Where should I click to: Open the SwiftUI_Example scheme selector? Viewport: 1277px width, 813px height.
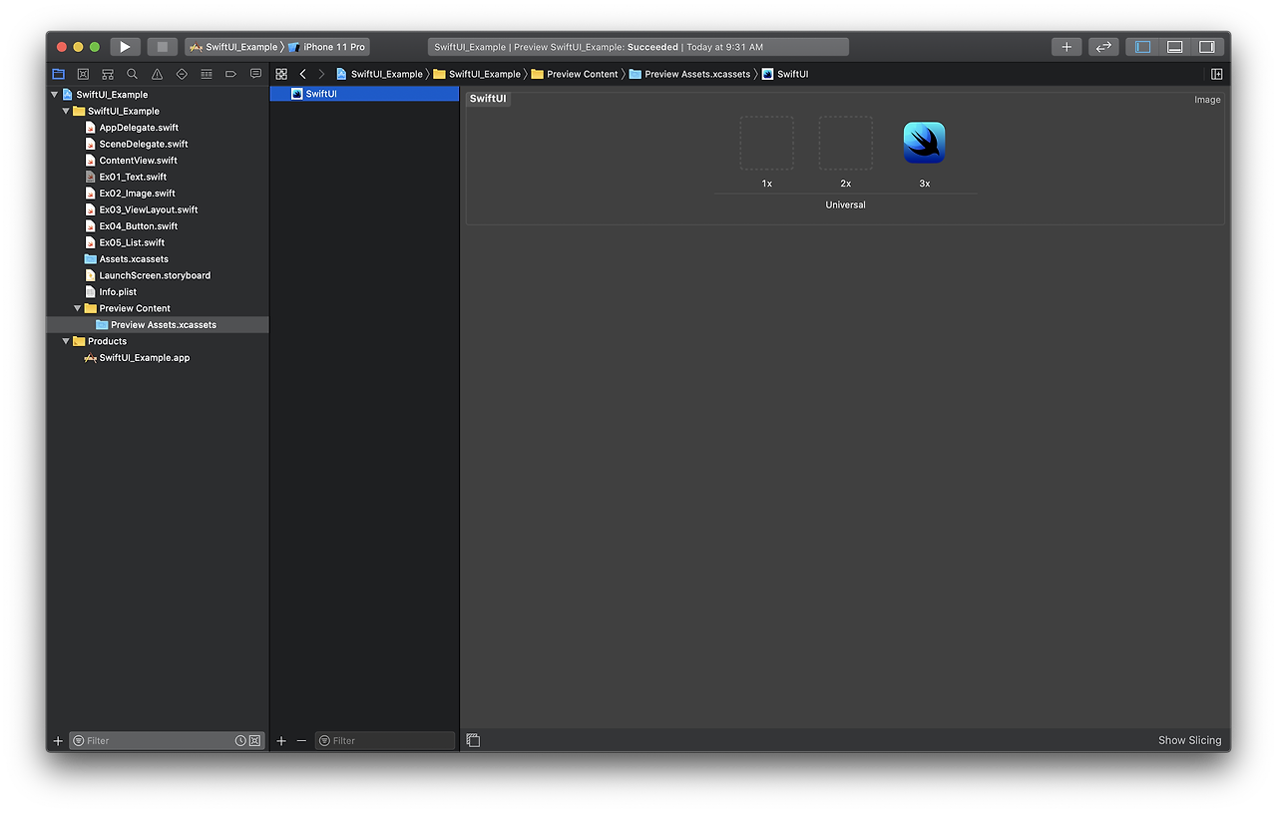pos(233,47)
